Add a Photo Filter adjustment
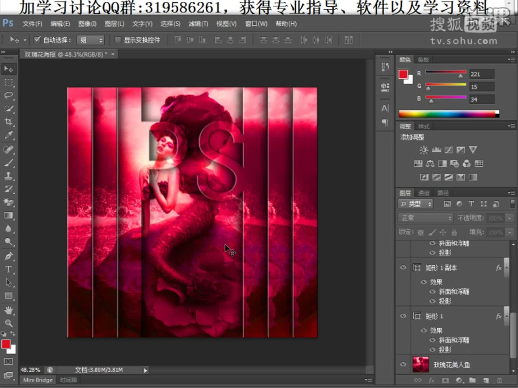Image resolution: width=518 pixels, height=388 pixels. [455, 164]
